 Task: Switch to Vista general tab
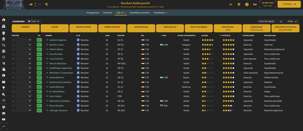tap(93, 13)
